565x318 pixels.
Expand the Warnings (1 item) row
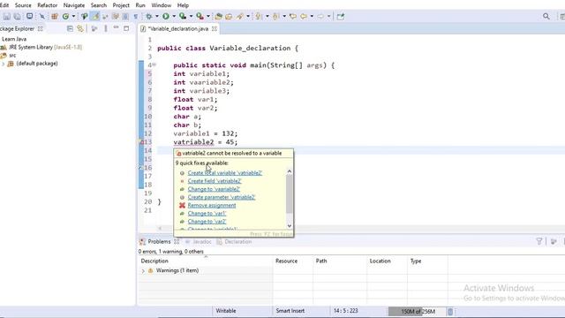click(x=143, y=271)
